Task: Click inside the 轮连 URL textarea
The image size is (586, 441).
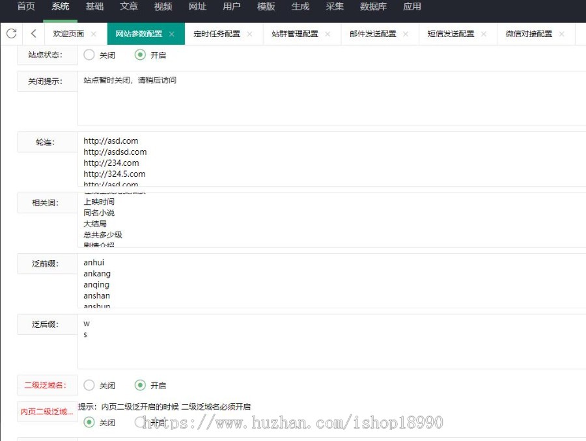Action: [x=332, y=159]
